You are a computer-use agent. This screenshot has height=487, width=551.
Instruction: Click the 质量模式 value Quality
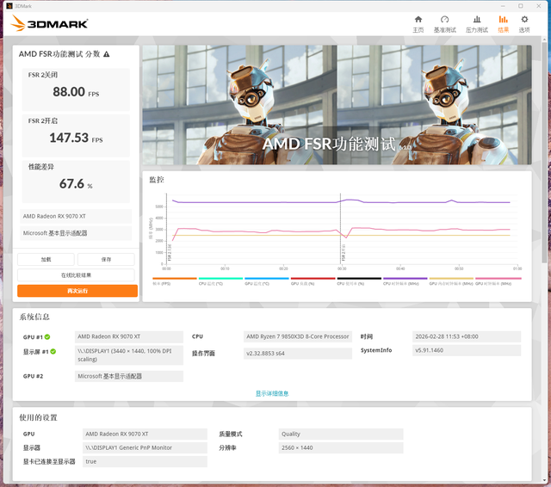pyautogui.click(x=341, y=434)
